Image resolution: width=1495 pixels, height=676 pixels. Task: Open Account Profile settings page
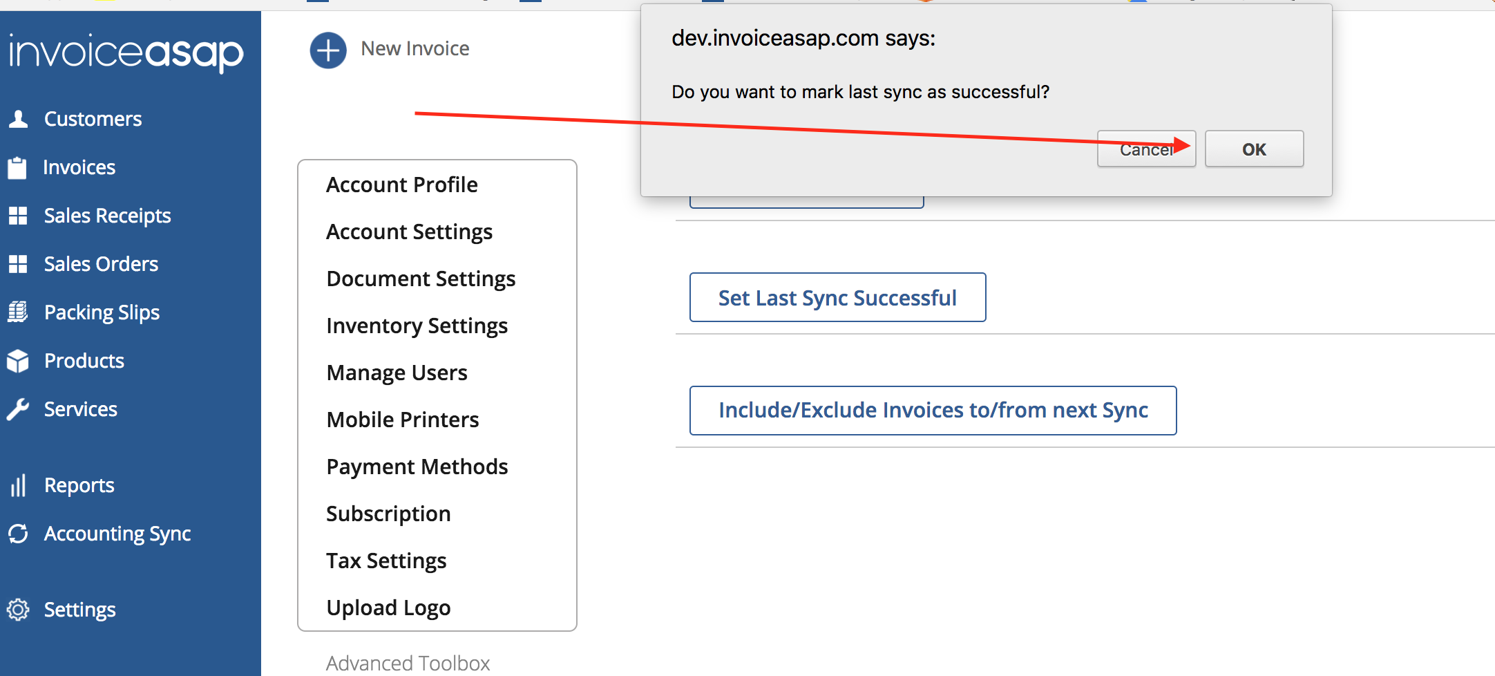pyautogui.click(x=402, y=185)
